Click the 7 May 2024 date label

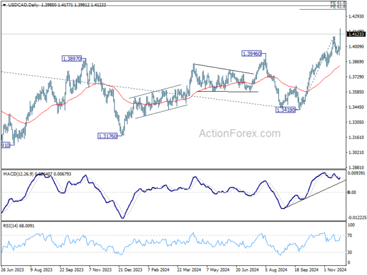(x=218, y=270)
